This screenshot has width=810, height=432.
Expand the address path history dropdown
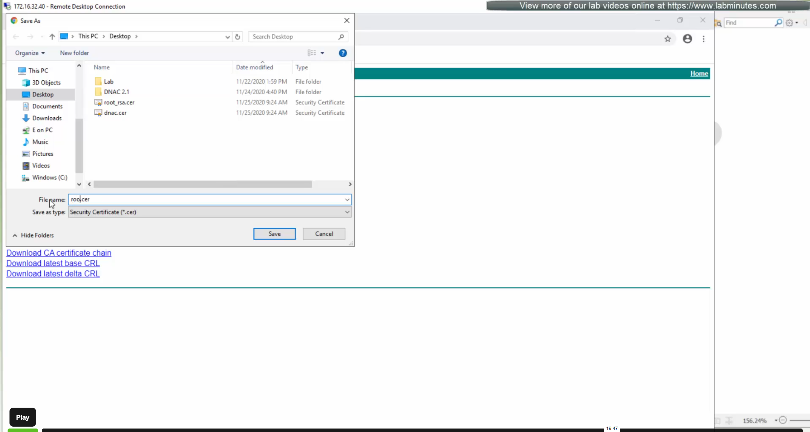coord(227,37)
